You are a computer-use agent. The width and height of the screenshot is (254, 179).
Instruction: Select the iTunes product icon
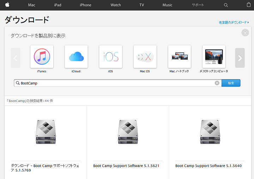pos(42,57)
